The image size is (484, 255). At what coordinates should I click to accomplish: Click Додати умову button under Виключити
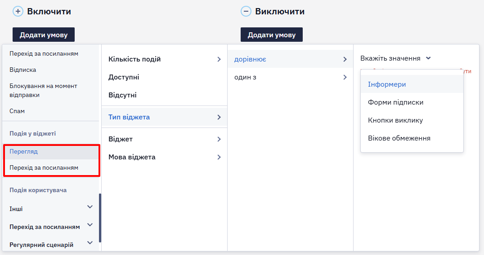point(272,35)
